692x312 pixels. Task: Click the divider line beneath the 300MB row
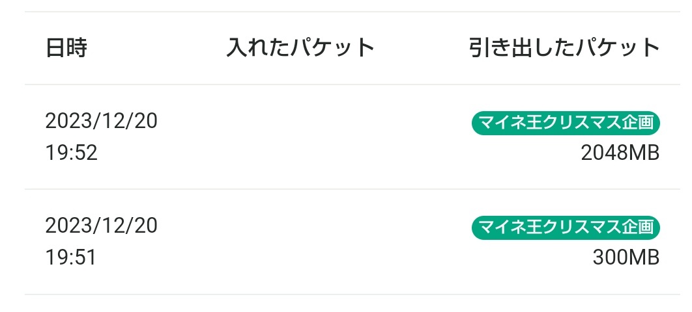pyautogui.click(x=352, y=294)
